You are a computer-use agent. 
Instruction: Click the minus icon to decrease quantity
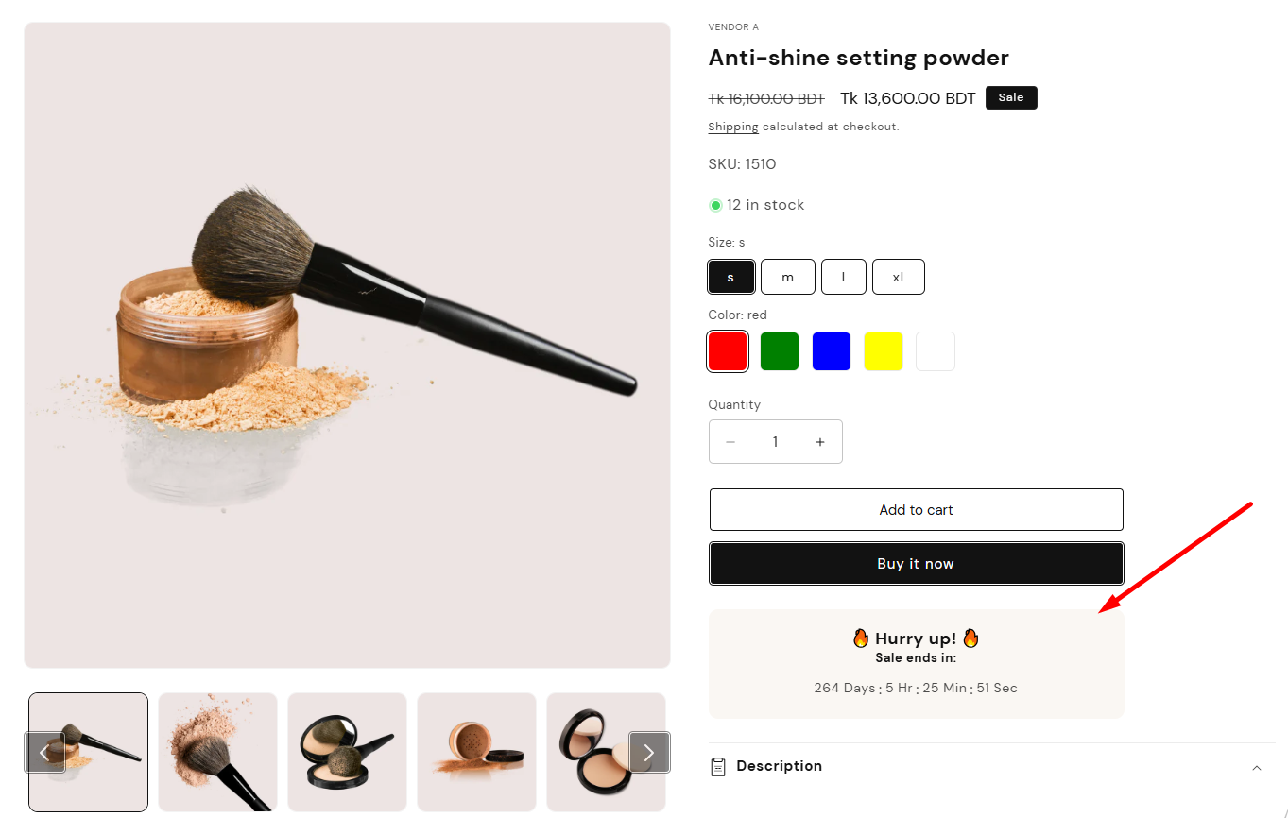point(730,442)
